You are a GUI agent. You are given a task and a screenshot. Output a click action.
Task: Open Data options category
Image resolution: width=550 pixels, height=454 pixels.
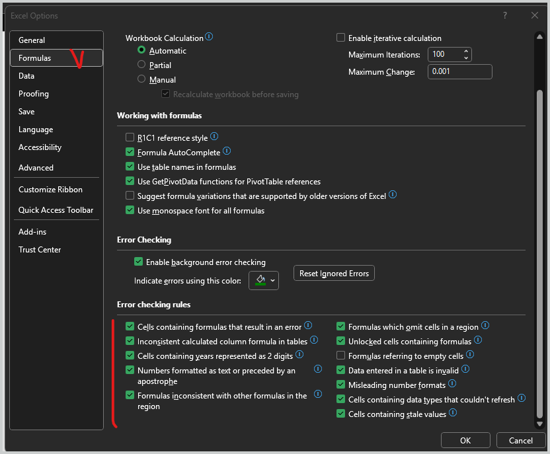(x=56, y=76)
